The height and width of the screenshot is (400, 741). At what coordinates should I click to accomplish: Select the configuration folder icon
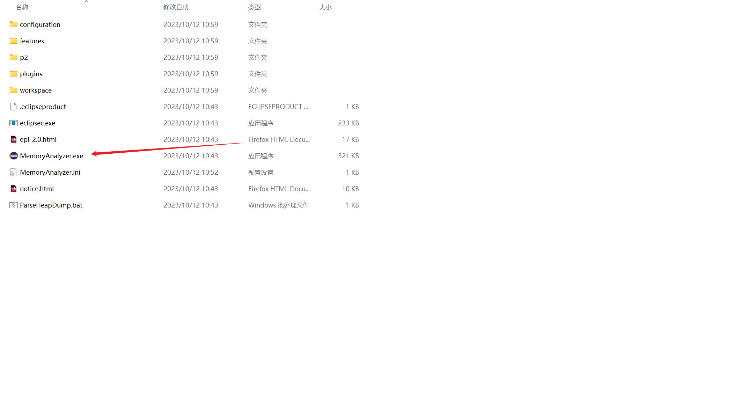[x=13, y=24]
